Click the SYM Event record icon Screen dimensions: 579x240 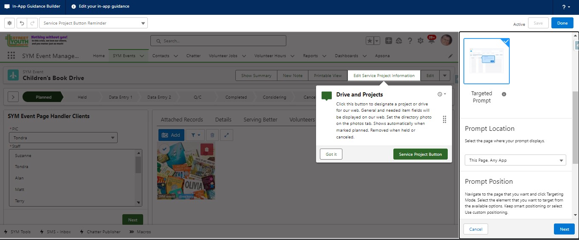13,75
